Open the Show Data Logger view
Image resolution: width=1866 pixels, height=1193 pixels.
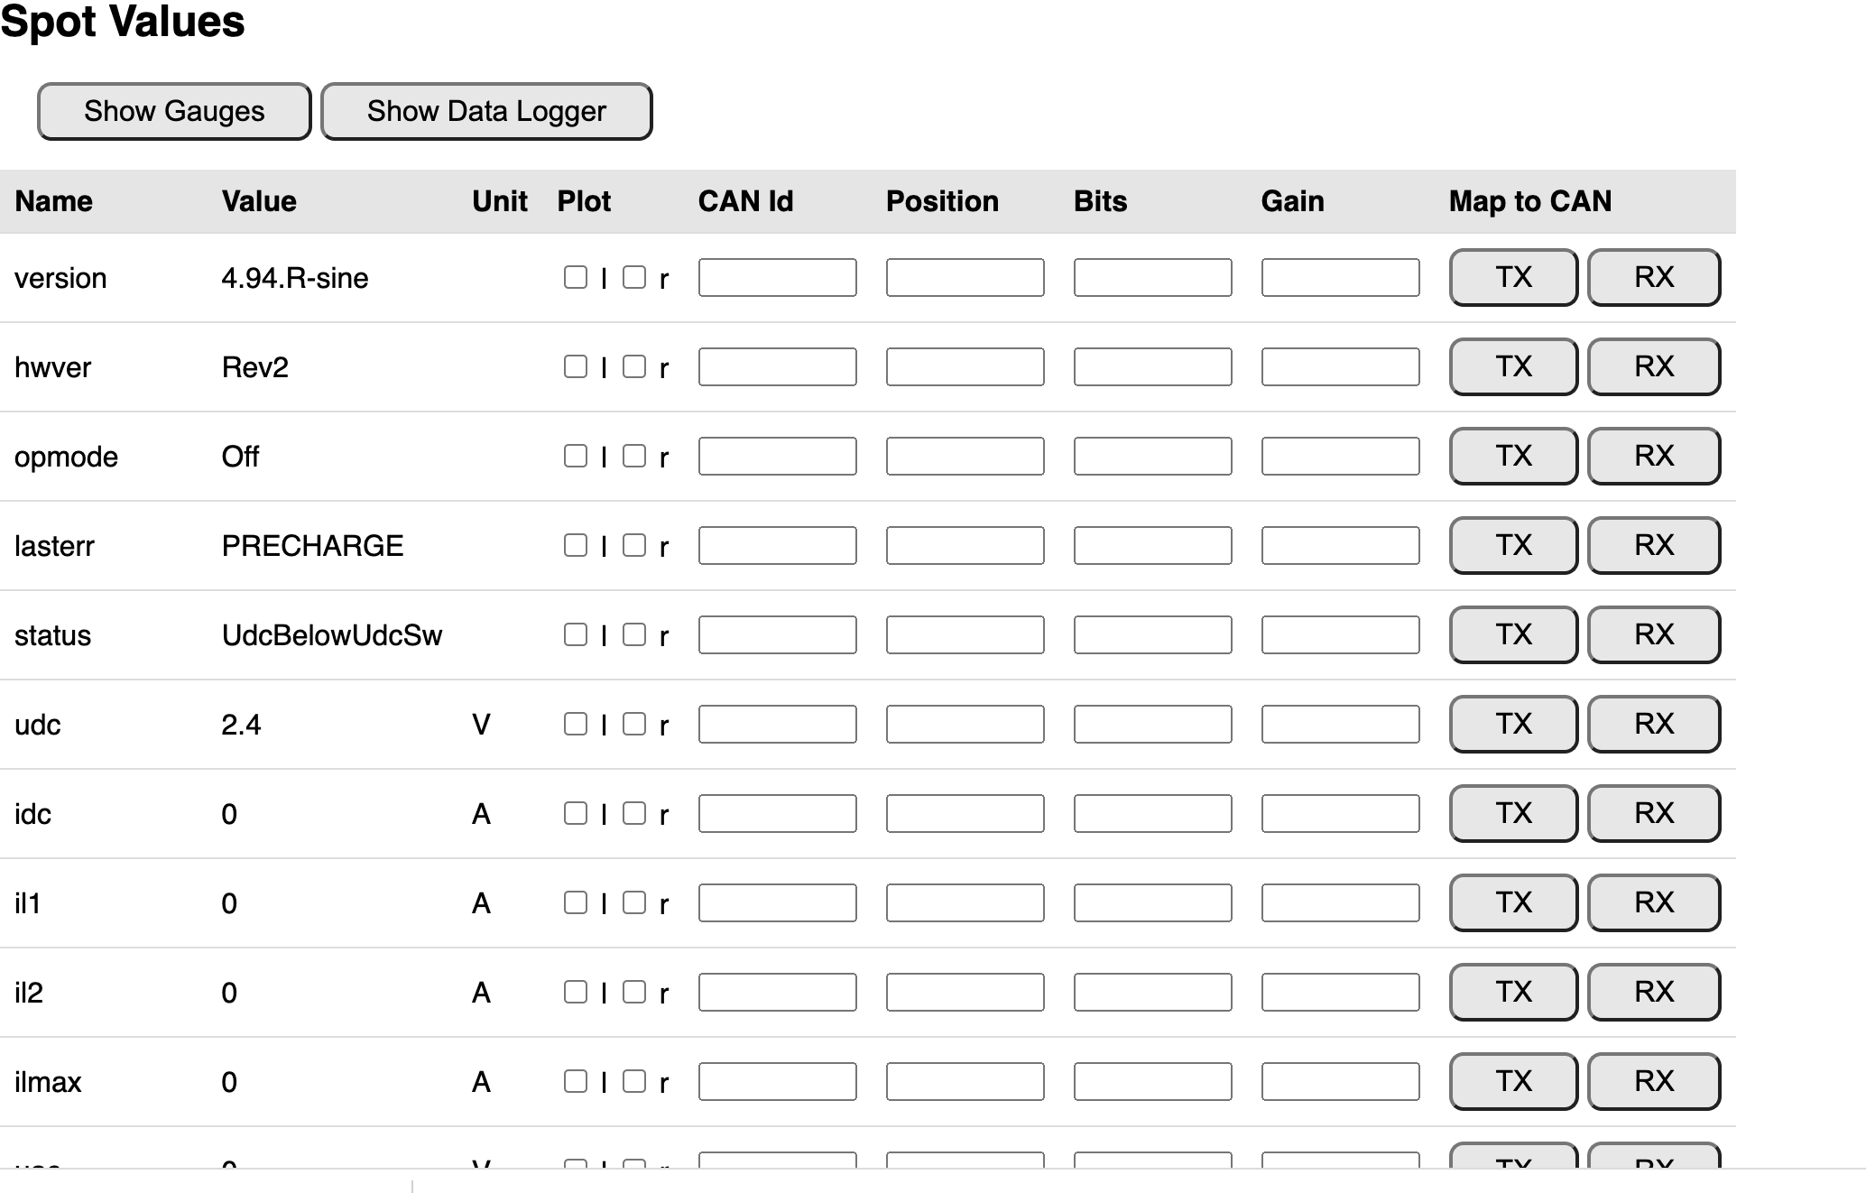[x=486, y=112]
